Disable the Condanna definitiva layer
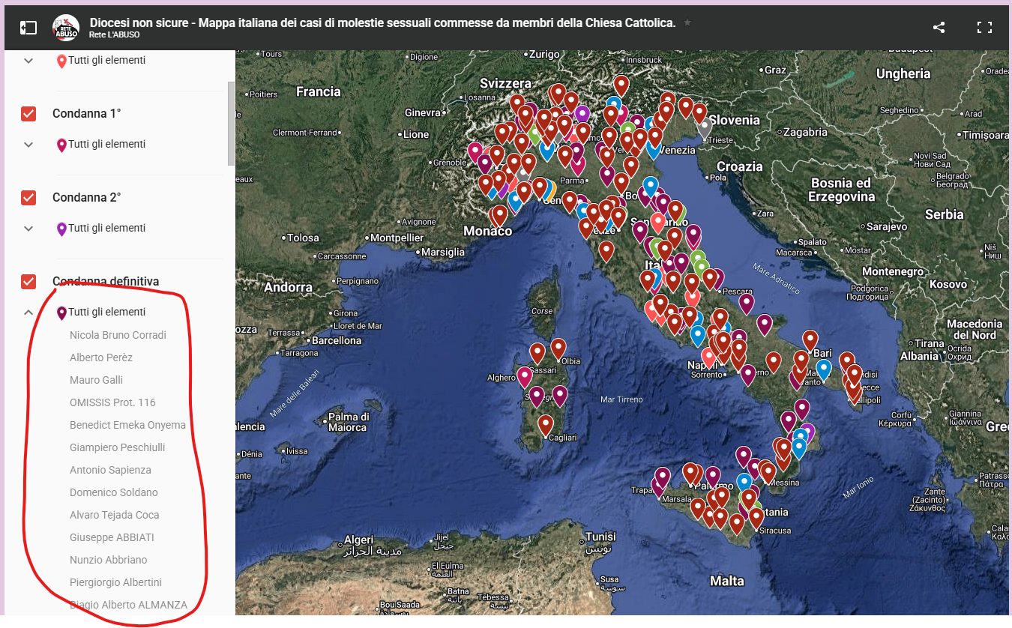The width and height of the screenshot is (1012, 628). (28, 282)
